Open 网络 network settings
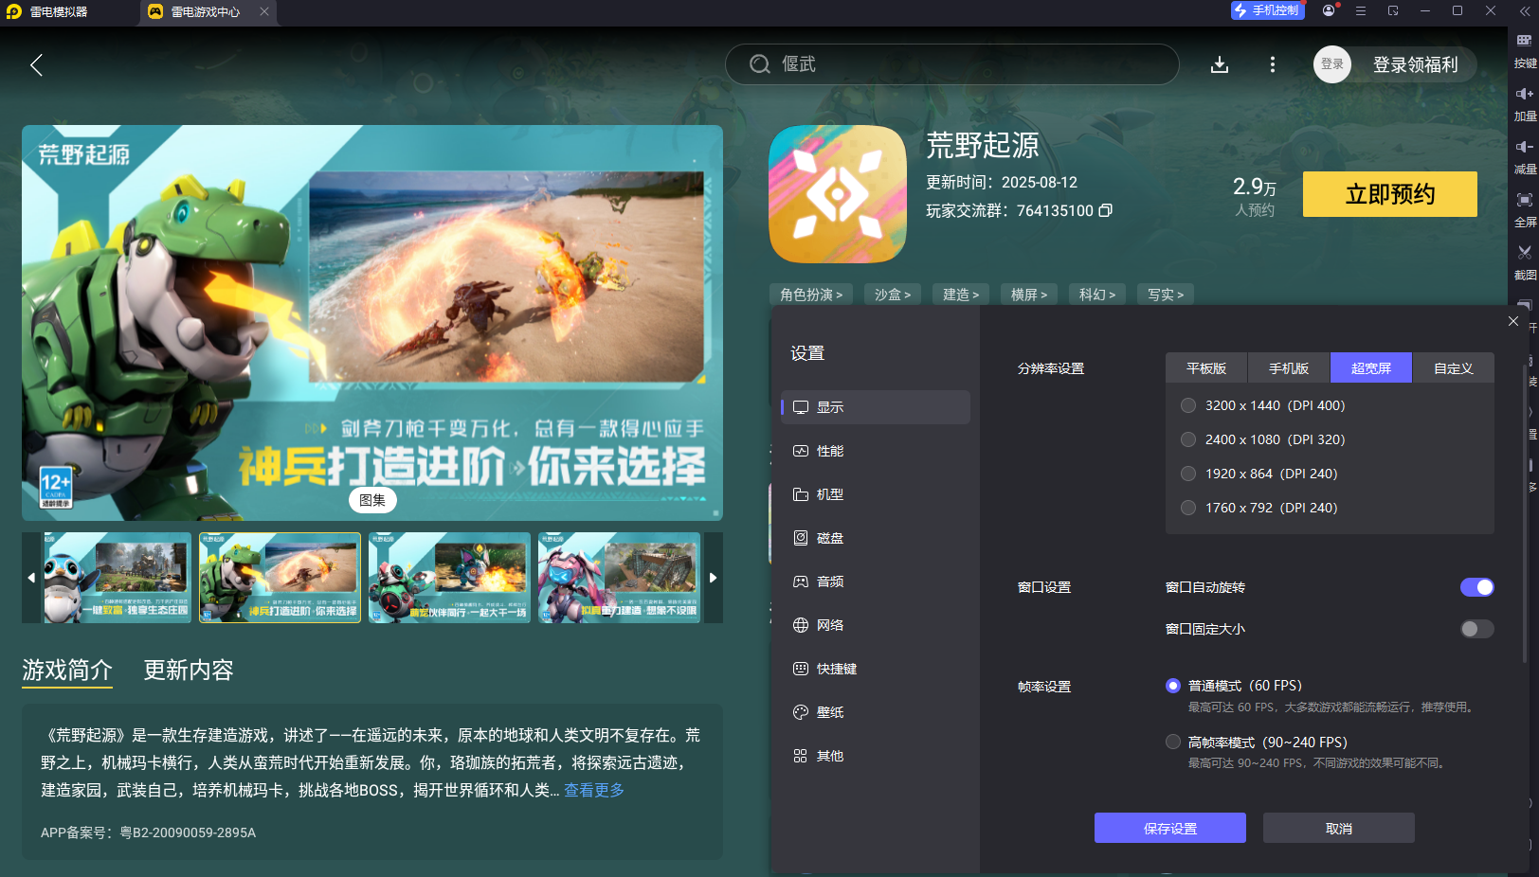Viewport: 1539px width, 877px height. point(876,625)
